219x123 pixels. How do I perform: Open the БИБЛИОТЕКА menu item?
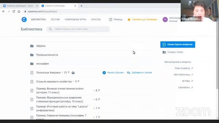click(38, 19)
